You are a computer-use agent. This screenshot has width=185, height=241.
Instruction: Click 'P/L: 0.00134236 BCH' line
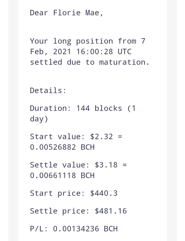(x=74, y=229)
